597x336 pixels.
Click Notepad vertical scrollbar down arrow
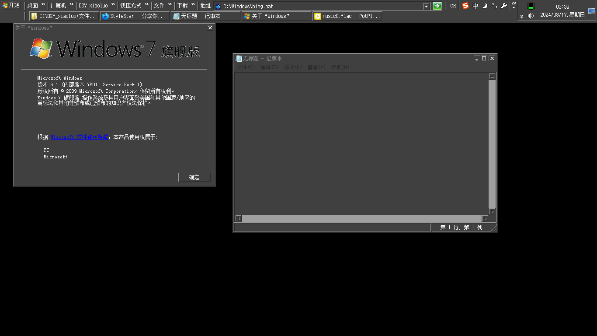point(492,211)
